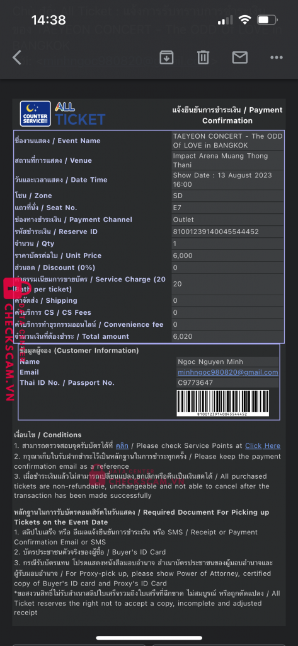This screenshot has width=298, height=646.
Task: Select the Date Time row label
Action: (60, 180)
